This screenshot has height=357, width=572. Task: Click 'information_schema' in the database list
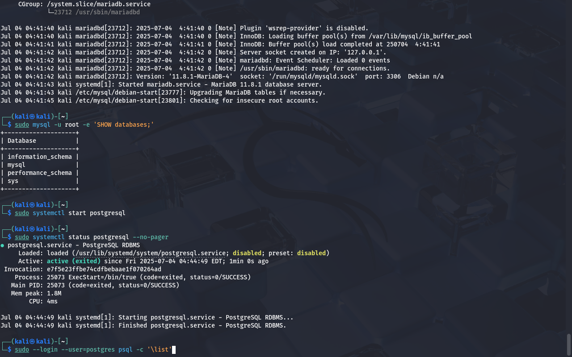[x=40, y=157]
